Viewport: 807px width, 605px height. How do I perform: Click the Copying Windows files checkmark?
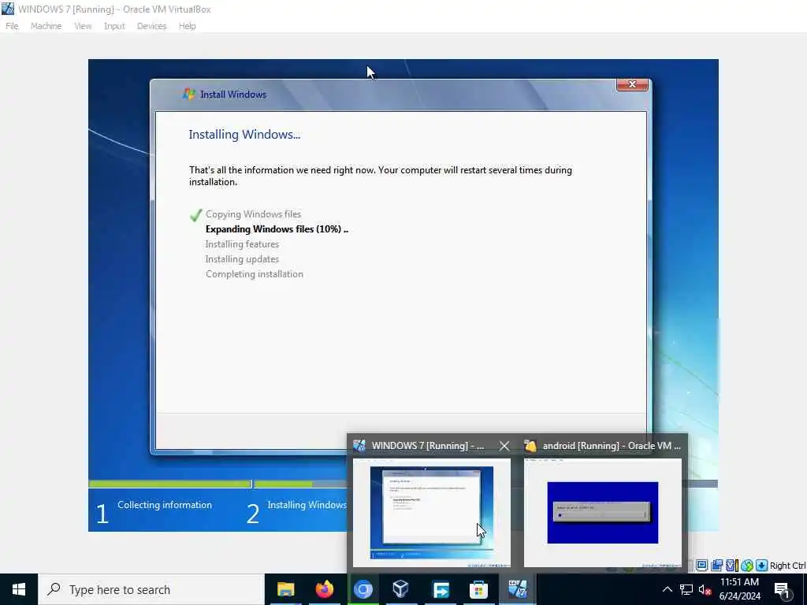coord(195,214)
